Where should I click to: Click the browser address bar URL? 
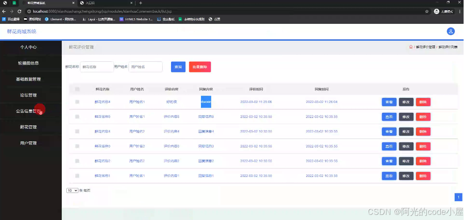(102, 11)
